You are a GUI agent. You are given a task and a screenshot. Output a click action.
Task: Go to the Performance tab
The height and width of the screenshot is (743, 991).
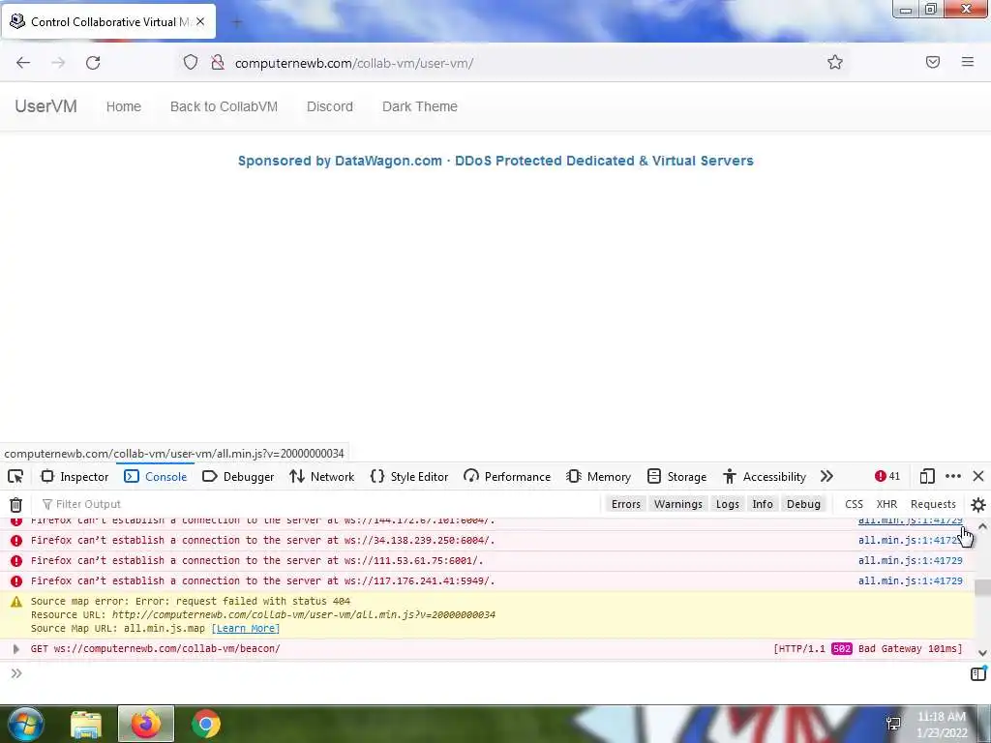pos(507,476)
